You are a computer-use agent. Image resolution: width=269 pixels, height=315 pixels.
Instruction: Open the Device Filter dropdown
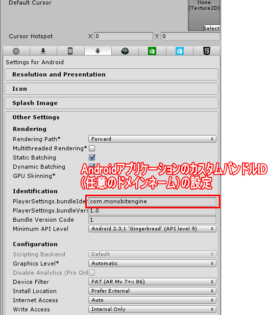coord(152,282)
